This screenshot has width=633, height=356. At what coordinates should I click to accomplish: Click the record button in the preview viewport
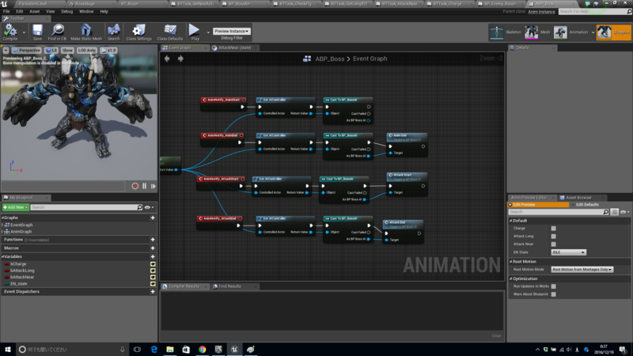coord(135,186)
